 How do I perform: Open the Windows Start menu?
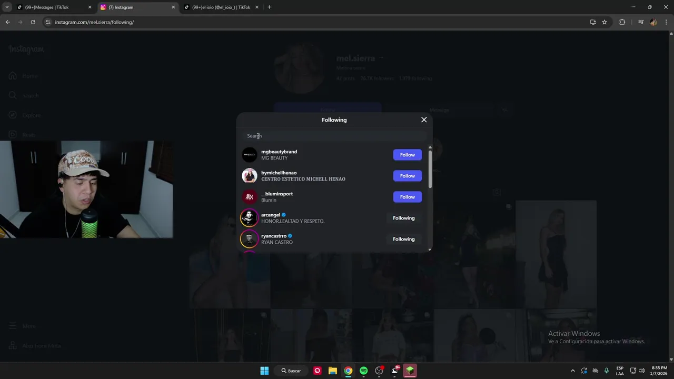click(x=264, y=371)
